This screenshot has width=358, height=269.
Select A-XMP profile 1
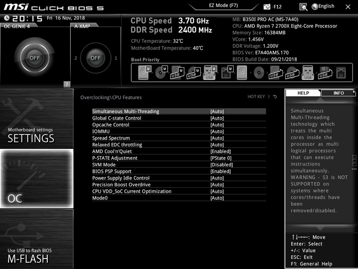pyautogui.click(x=116, y=58)
